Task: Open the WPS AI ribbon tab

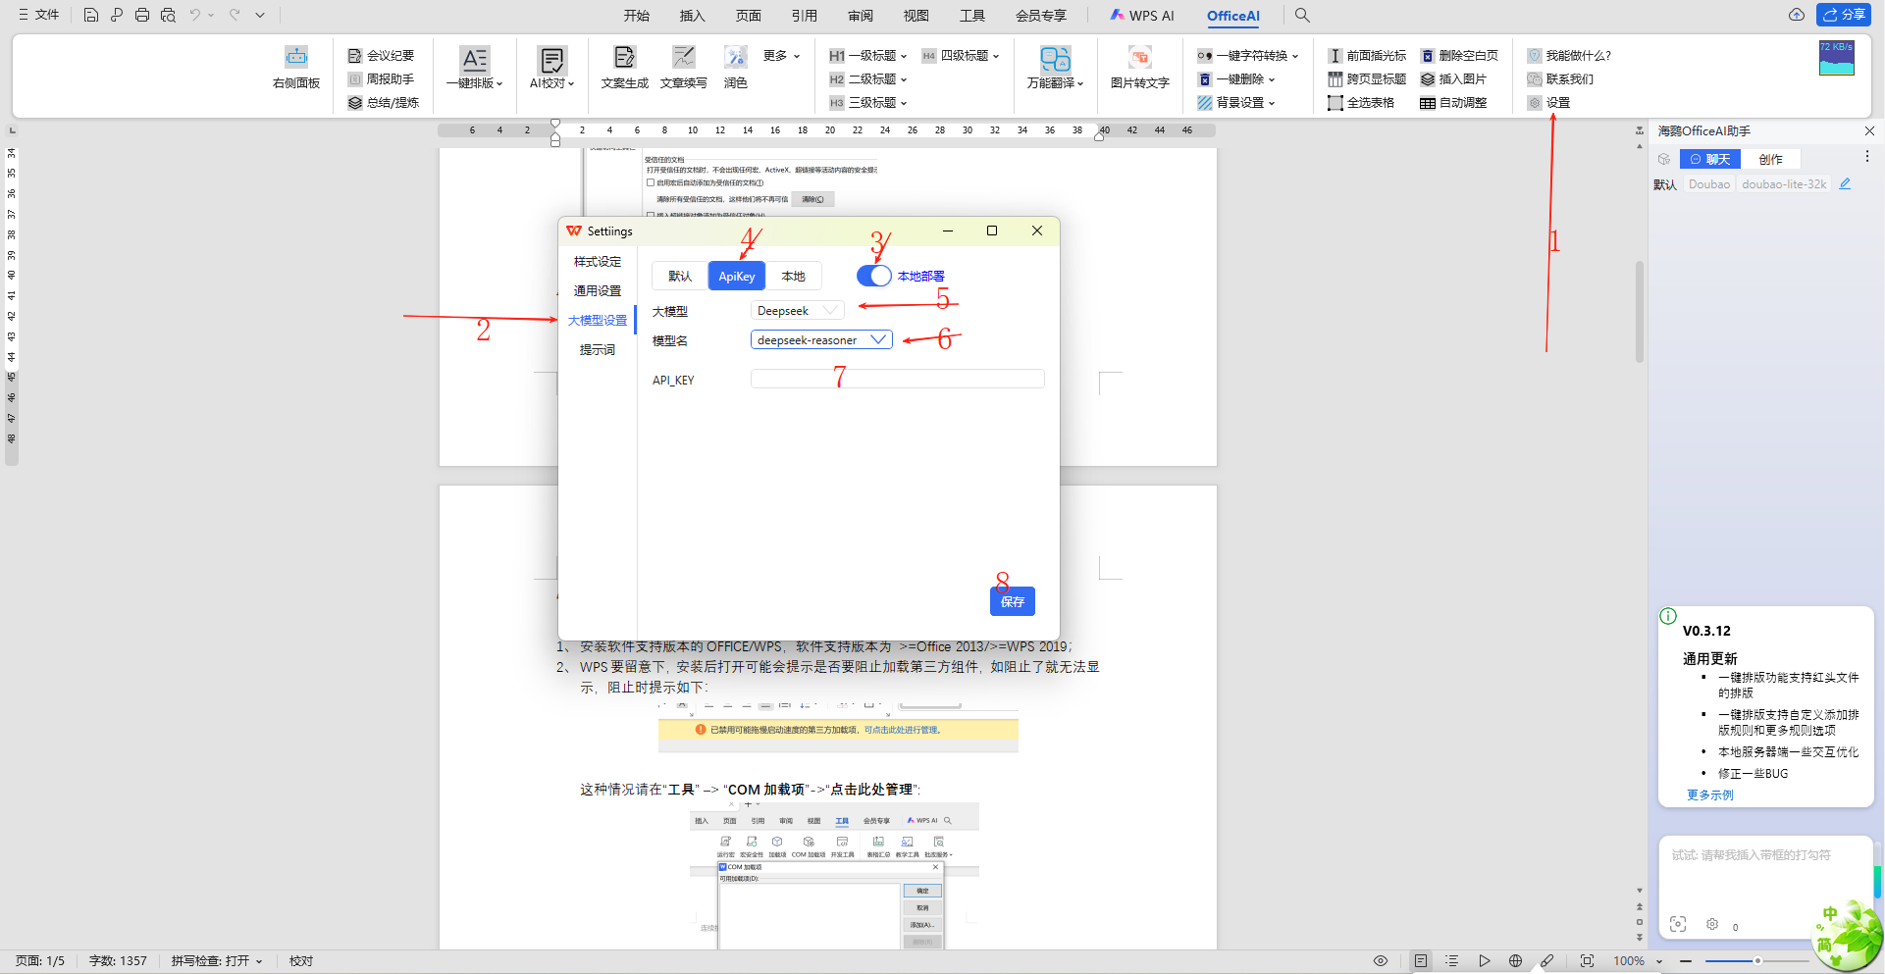Action: 1142,16
